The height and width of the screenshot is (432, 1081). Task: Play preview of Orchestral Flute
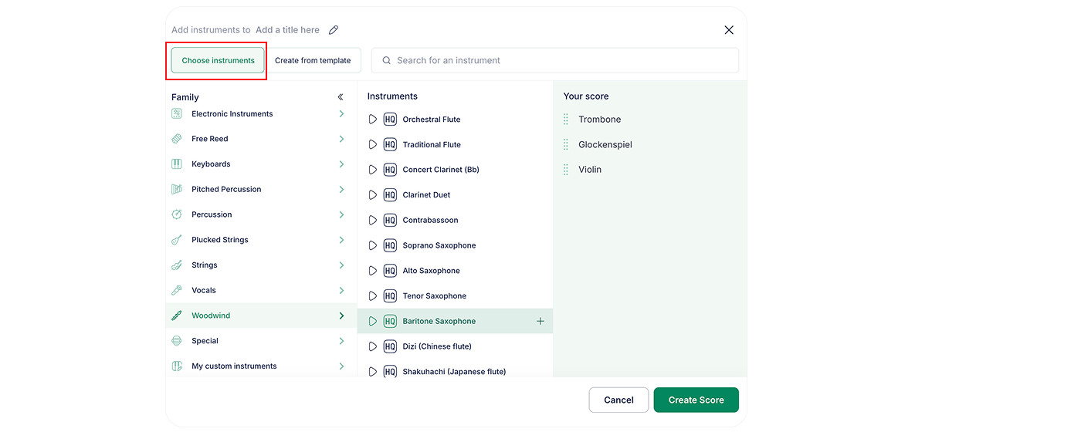tap(373, 120)
